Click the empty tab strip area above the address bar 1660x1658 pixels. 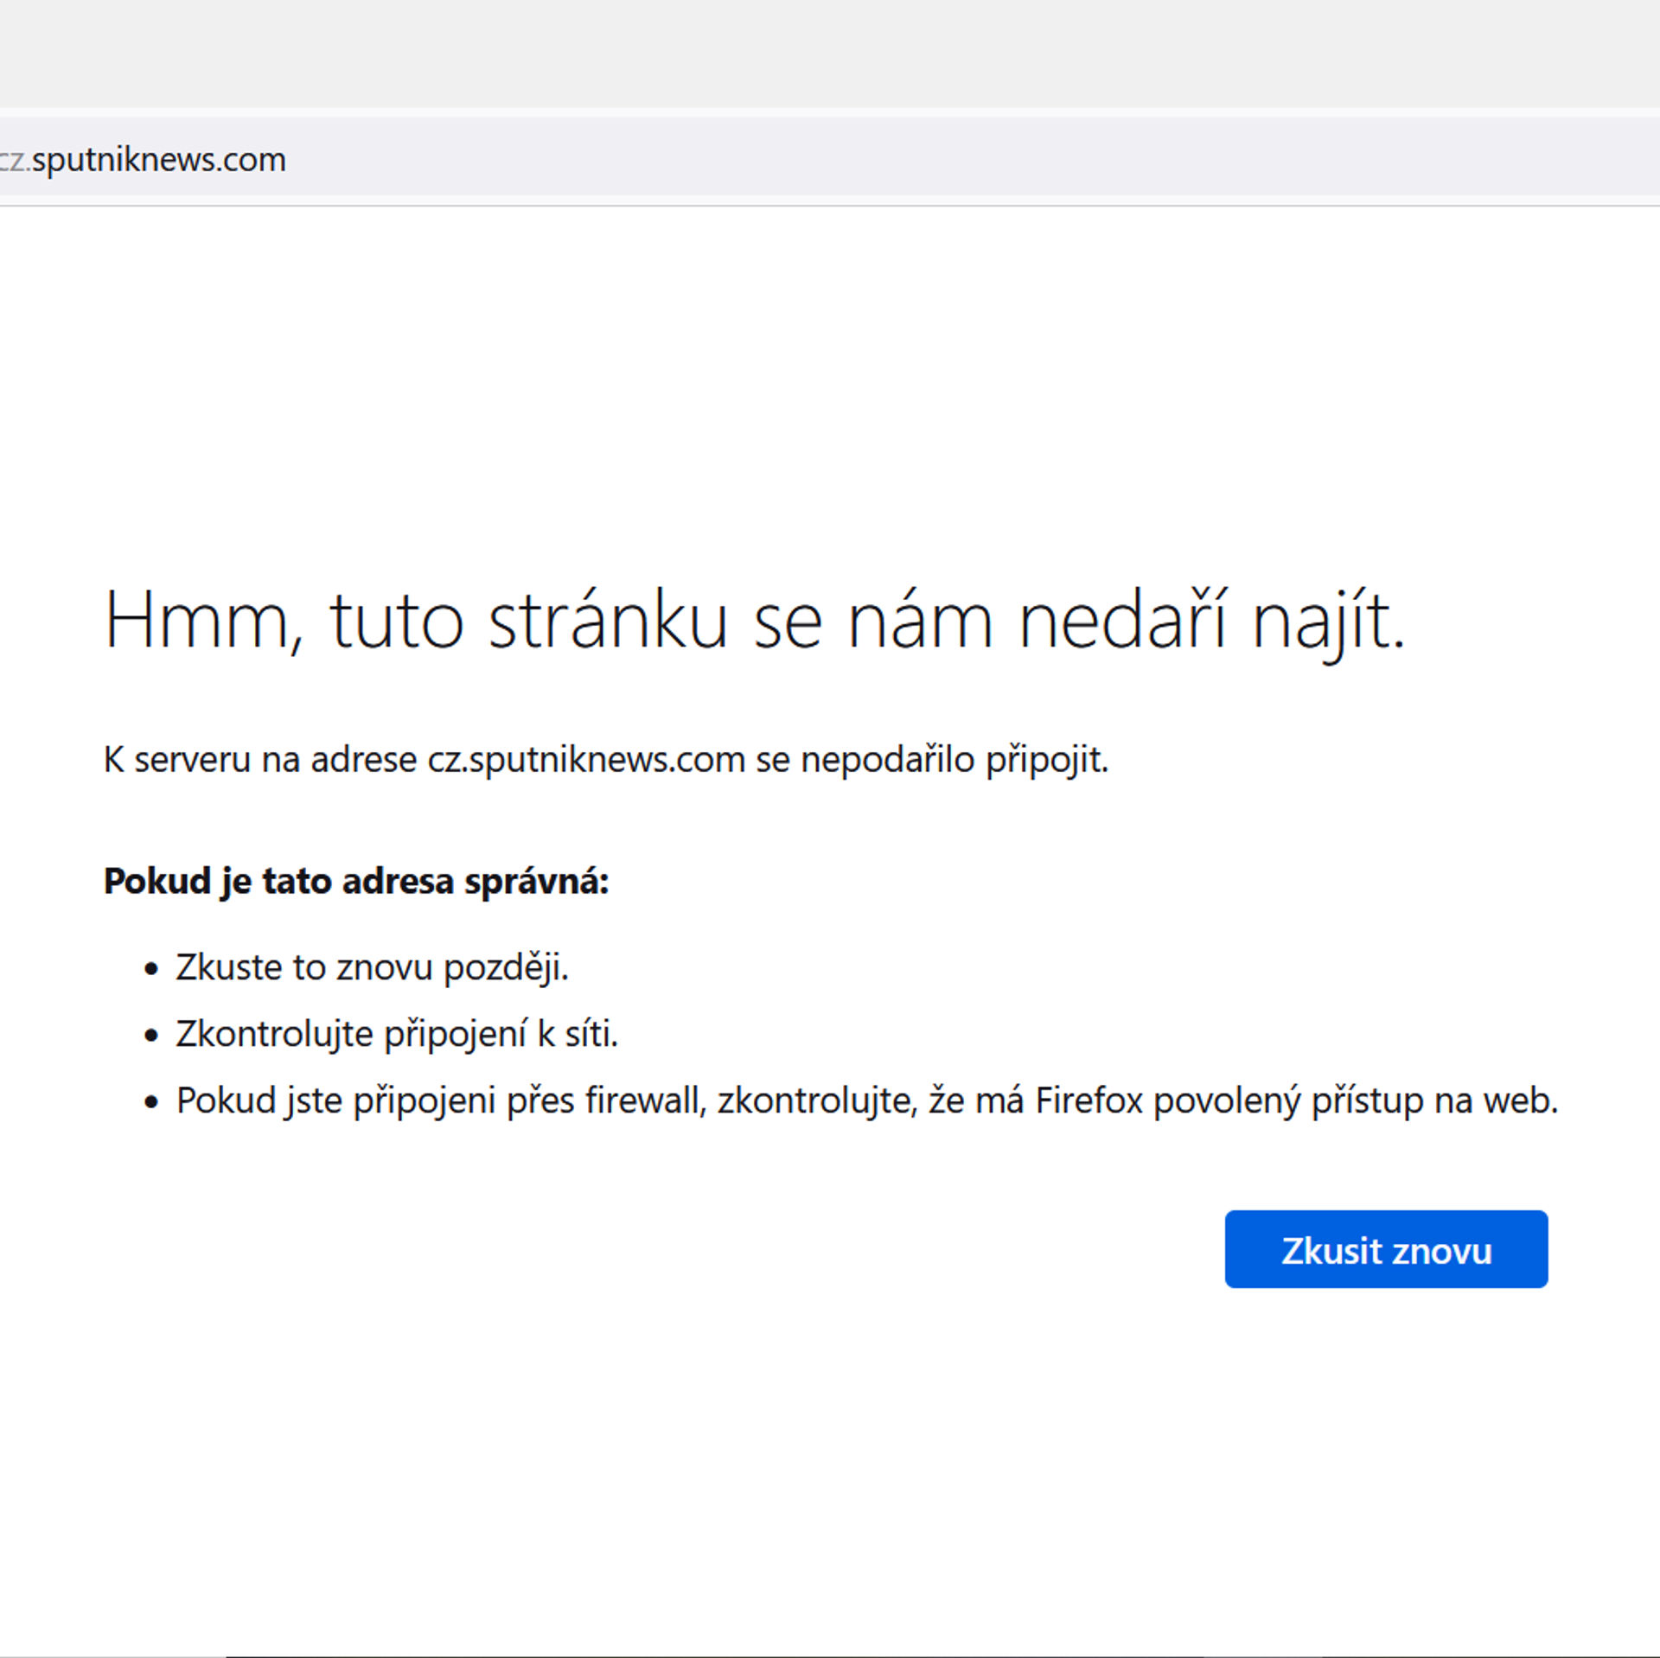(830, 52)
